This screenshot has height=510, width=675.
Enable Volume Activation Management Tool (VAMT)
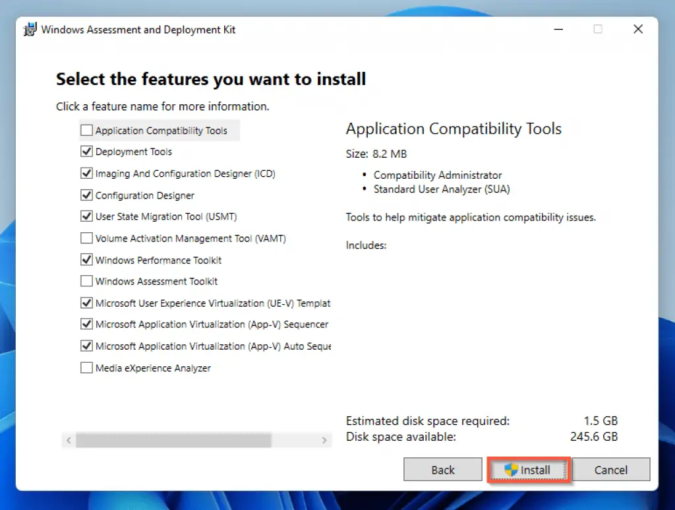[x=86, y=238]
